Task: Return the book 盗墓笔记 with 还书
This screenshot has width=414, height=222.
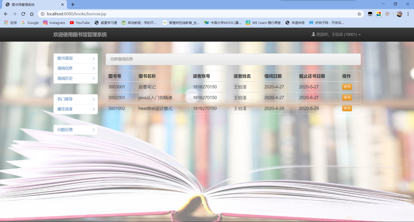Action: [x=347, y=87]
